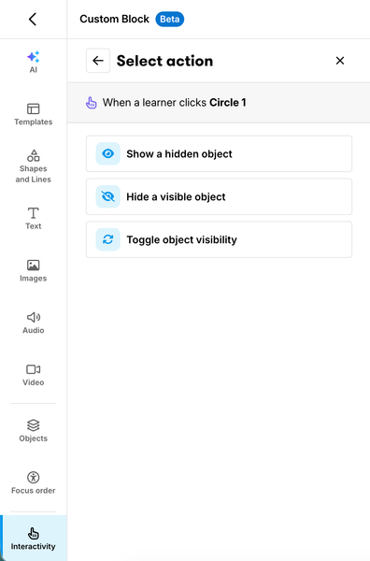Choose Toggle object visibility action

click(x=219, y=239)
